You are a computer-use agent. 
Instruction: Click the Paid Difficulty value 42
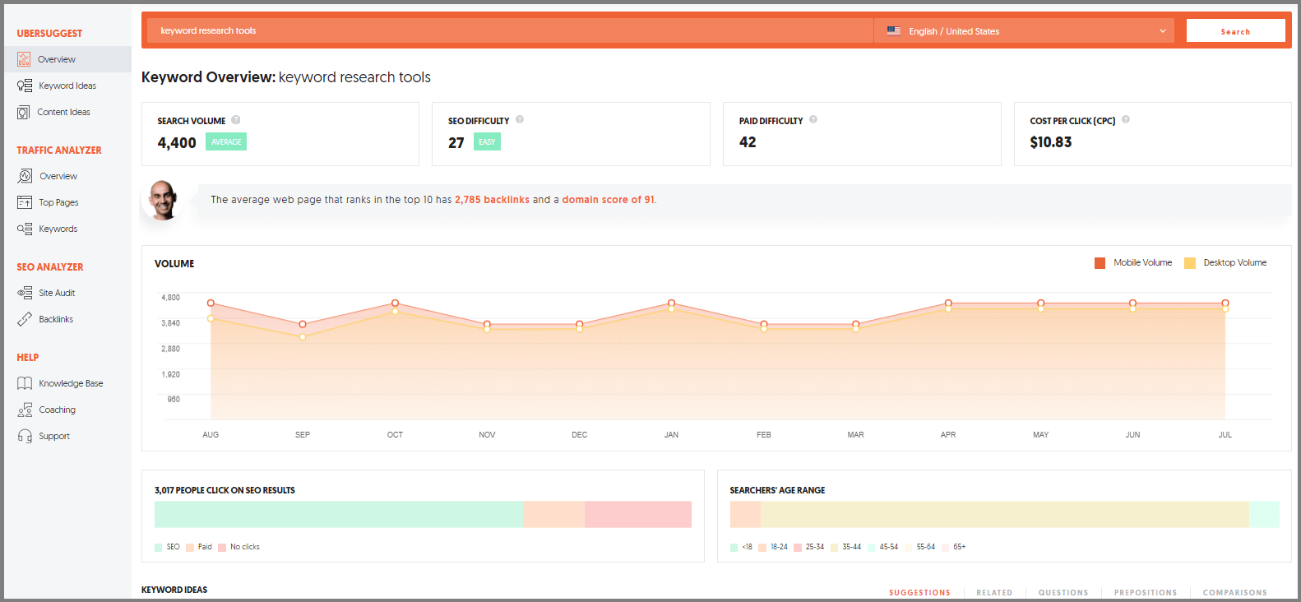pyautogui.click(x=748, y=142)
